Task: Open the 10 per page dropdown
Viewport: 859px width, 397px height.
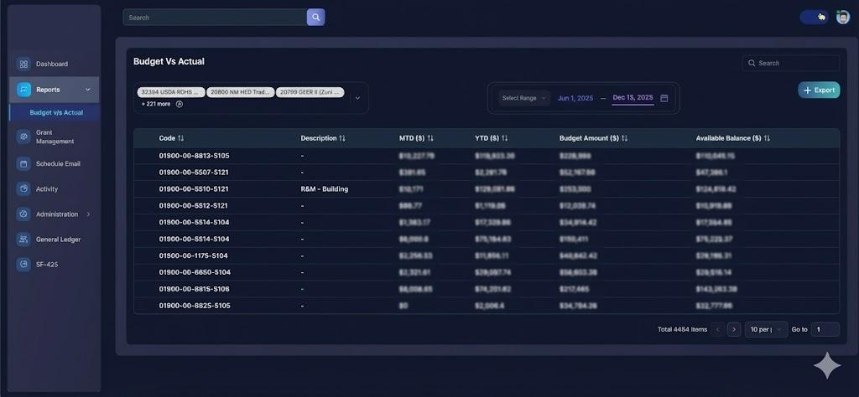Action: pyautogui.click(x=766, y=329)
